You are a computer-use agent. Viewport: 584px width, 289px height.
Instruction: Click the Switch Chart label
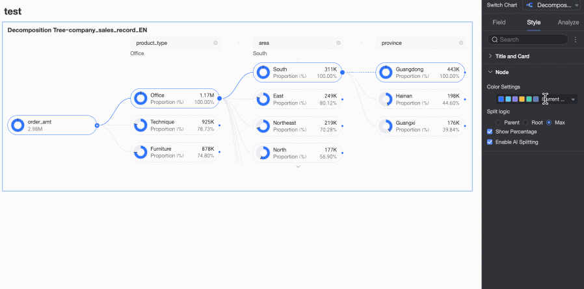tap(501, 5)
